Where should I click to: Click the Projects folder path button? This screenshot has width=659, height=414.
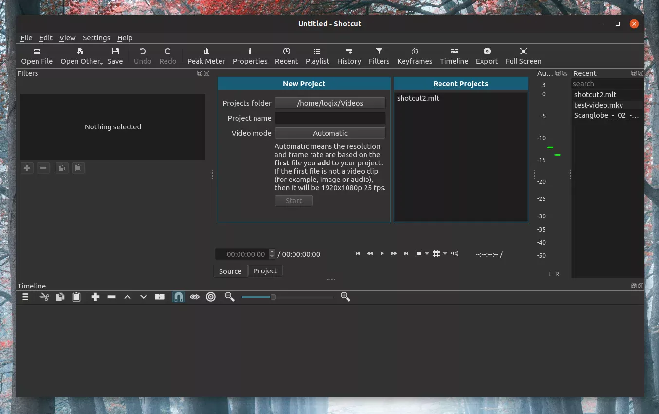(330, 103)
